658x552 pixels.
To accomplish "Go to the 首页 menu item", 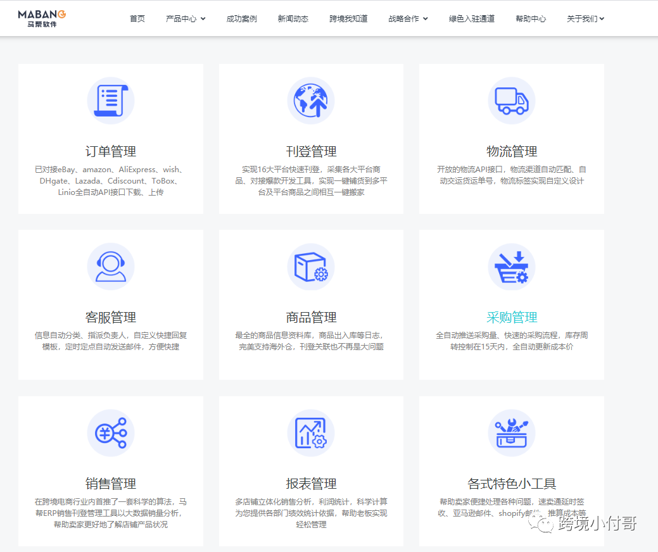I will tap(137, 18).
